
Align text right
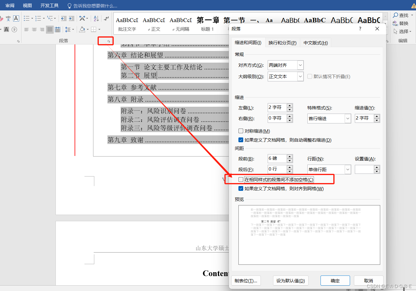click(x=42, y=29)
